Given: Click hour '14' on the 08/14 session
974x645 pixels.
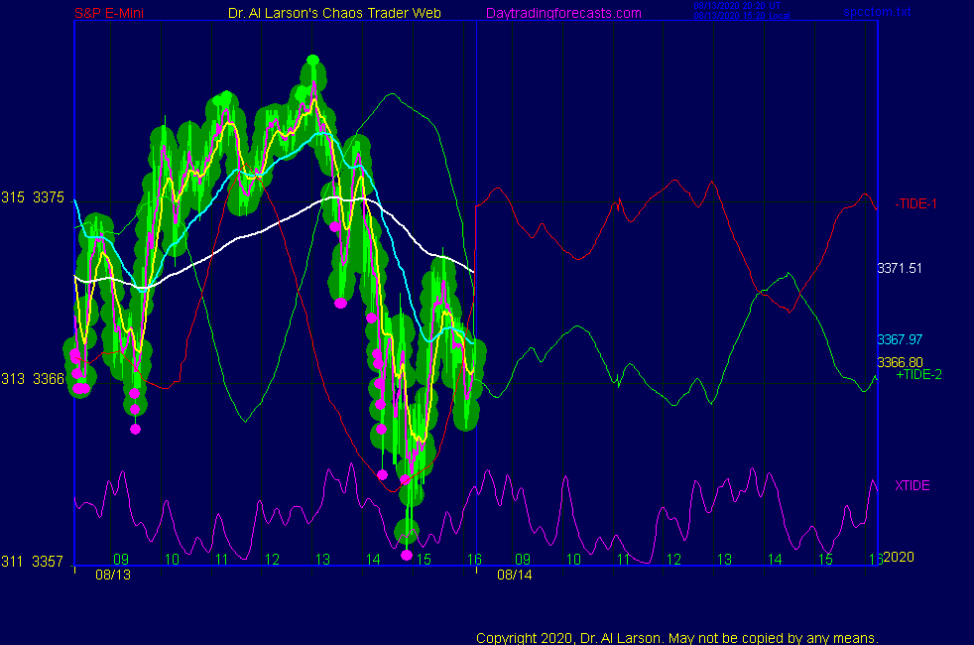Looking at the screenshot, I should (775, 560).
